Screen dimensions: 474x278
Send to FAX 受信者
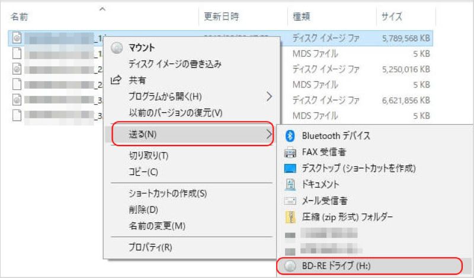pos(324,152)
